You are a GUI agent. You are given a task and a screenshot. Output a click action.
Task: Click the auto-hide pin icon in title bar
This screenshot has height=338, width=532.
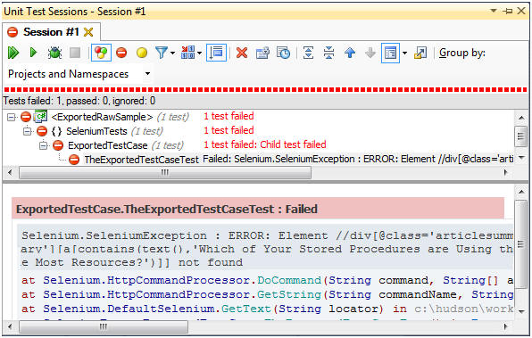508,11
